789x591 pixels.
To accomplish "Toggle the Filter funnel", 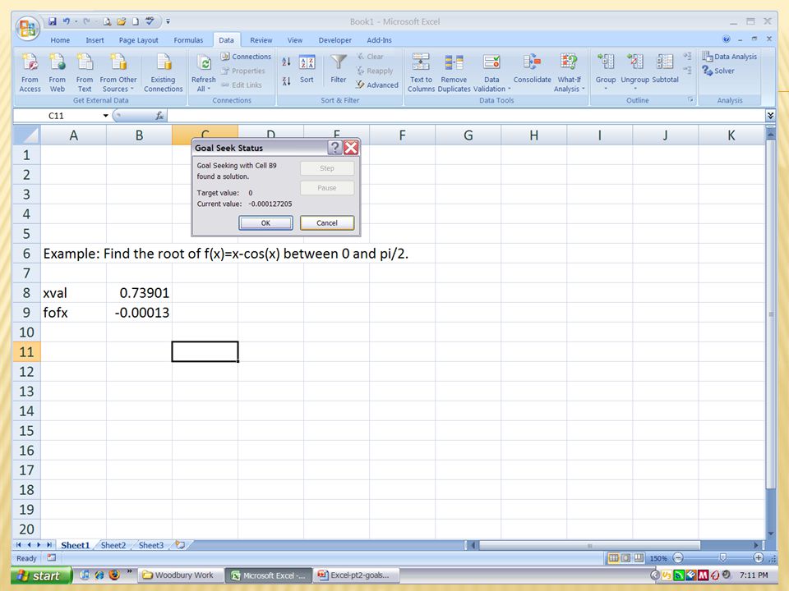I will (x=338, y=69).
